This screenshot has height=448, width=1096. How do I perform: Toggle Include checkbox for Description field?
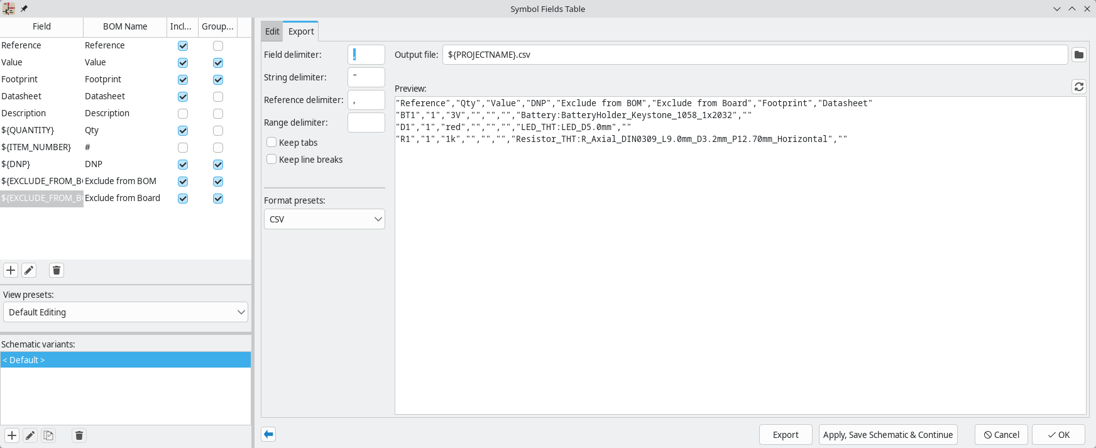click(183, 114)
